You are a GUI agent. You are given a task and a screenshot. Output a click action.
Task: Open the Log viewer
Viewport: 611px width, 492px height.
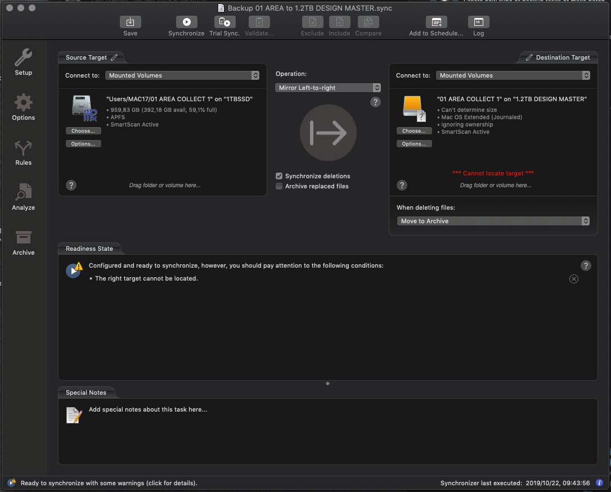[x=478, y=22]
